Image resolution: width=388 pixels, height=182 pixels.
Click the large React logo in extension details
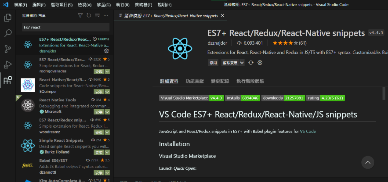click(x=180, y=48)
